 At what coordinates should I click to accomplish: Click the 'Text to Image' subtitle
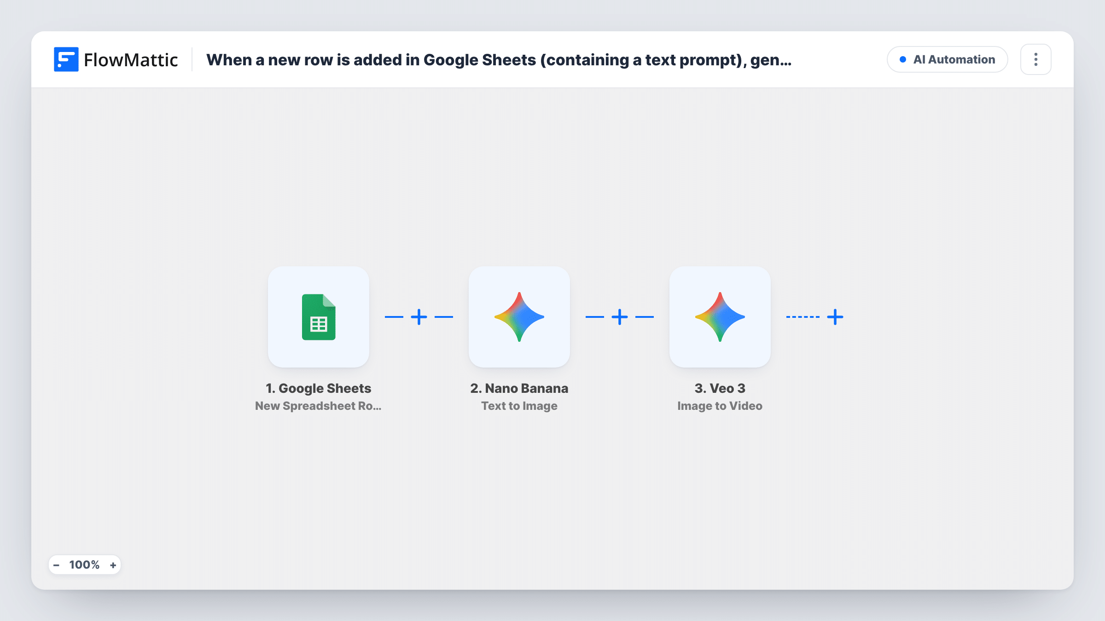(x=519, y=406)
